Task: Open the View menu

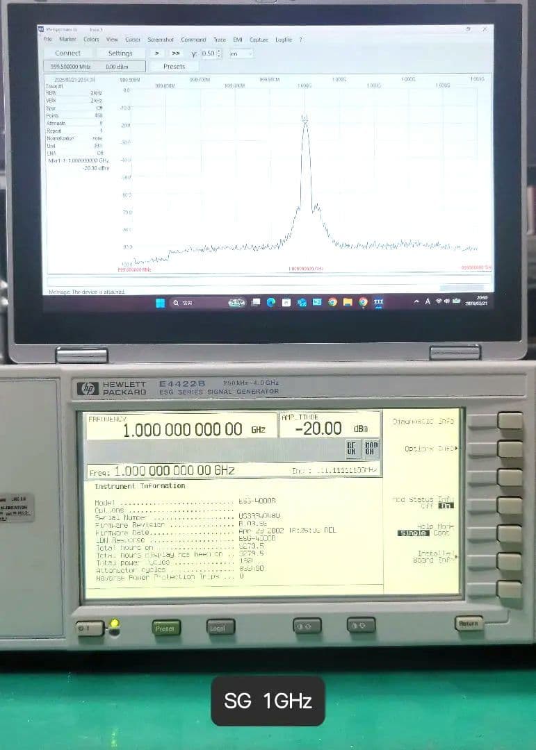Action: pyautogui.click(x=112, y=39)
